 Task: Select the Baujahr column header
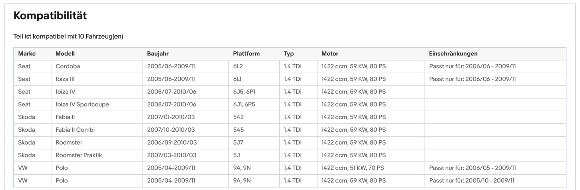(x=158, y=54)
